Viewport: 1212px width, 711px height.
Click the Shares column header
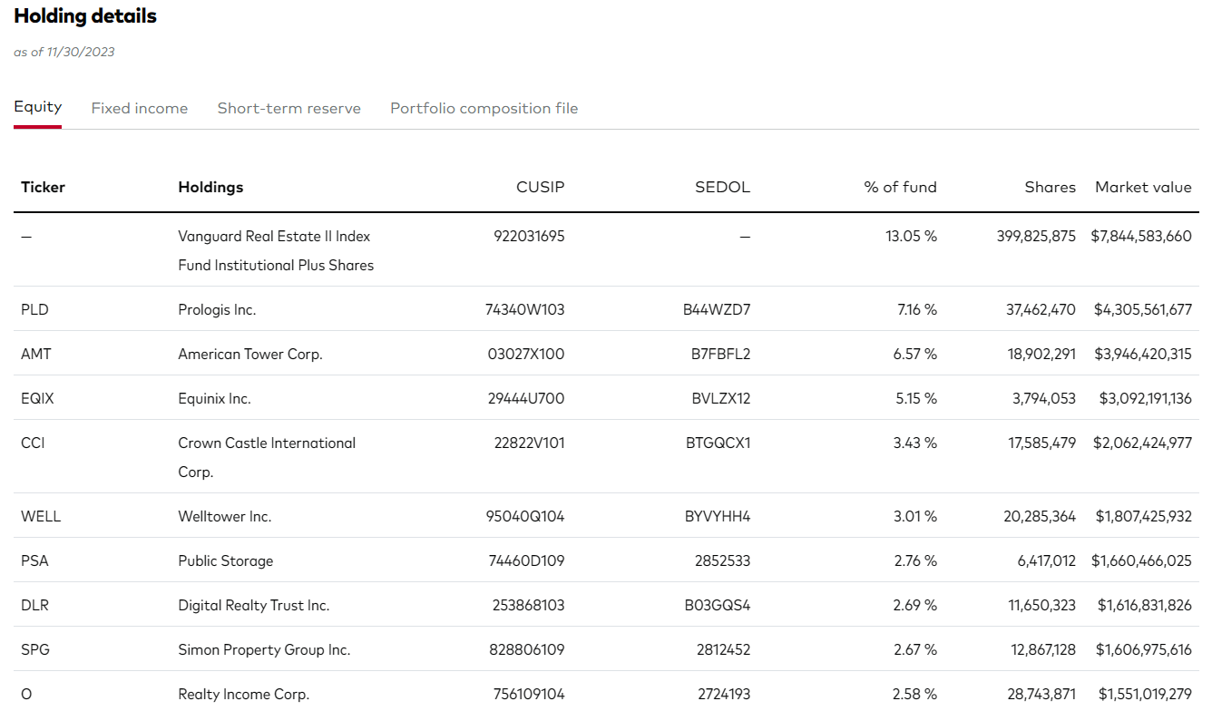coord(1050,187)
